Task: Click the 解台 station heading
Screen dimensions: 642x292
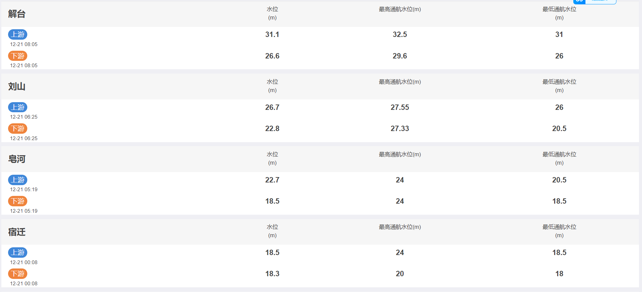Action: click(17, 14)
